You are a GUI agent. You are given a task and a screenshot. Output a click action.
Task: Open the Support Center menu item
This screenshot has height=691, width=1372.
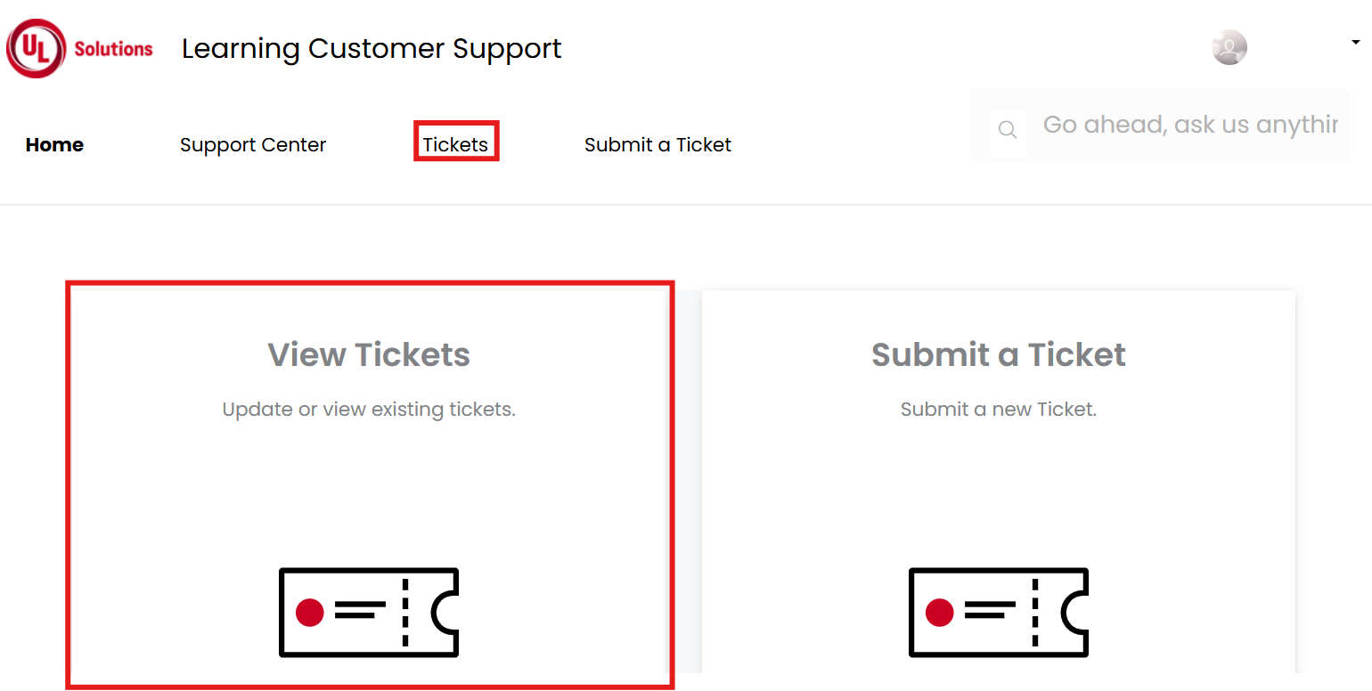pos(253,144)
